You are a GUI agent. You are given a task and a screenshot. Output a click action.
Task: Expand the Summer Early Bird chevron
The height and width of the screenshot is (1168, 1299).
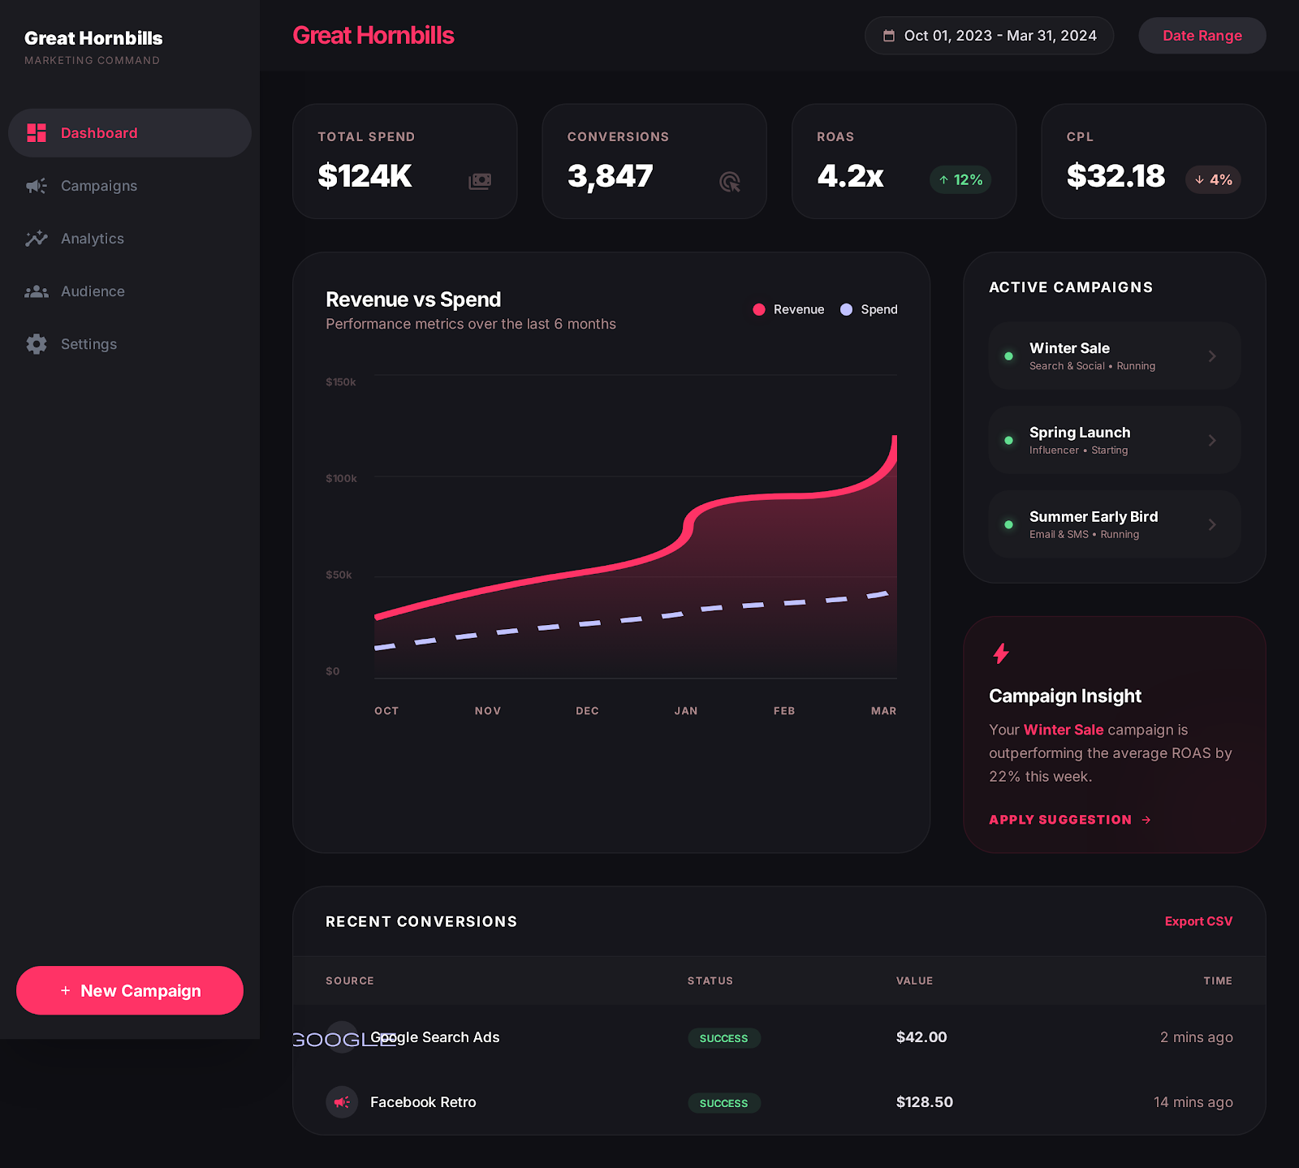tap(1212, 525)
